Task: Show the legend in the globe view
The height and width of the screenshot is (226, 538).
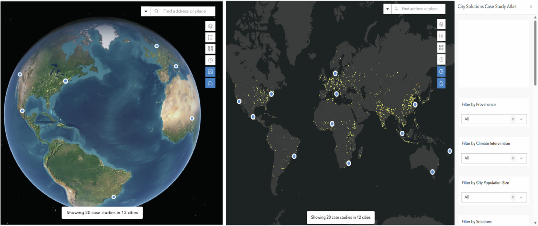Action: pyautogui.click(x=210, y=37)
